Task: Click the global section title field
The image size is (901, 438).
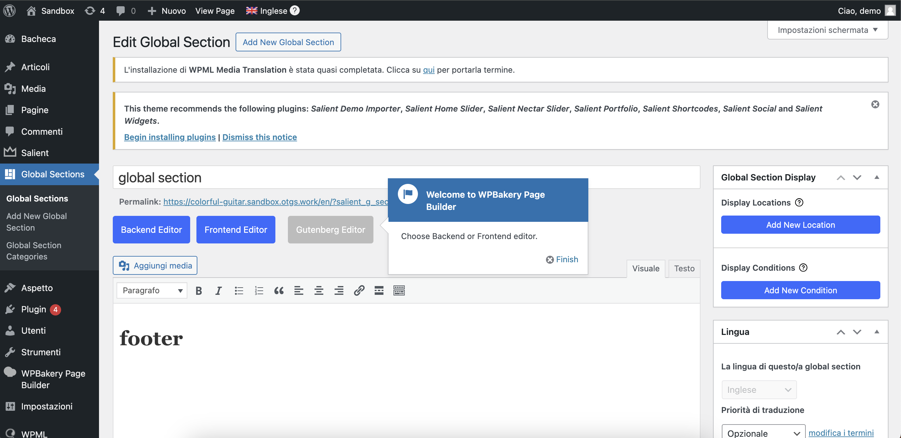Action: [x=406, y=177]
